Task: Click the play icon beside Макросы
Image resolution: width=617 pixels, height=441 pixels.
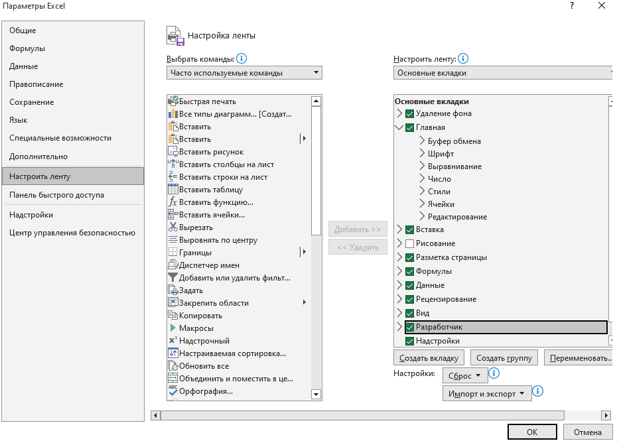Action: click(x=173, y=328)
